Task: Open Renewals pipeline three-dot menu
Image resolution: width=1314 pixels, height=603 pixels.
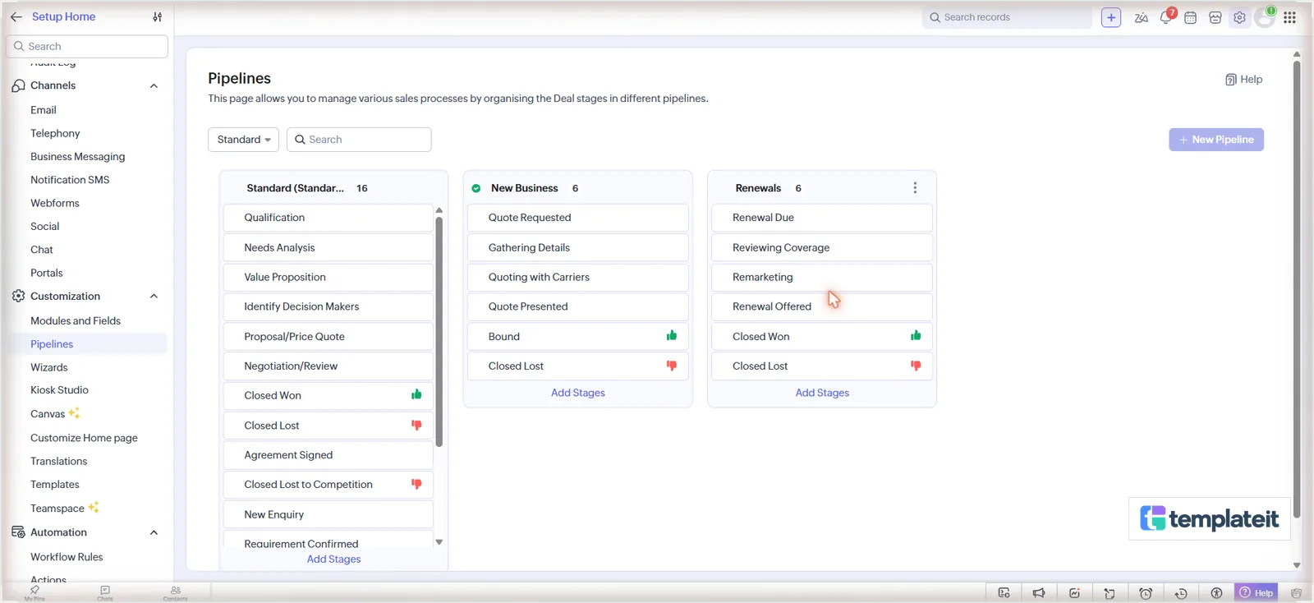Action: 915,188
